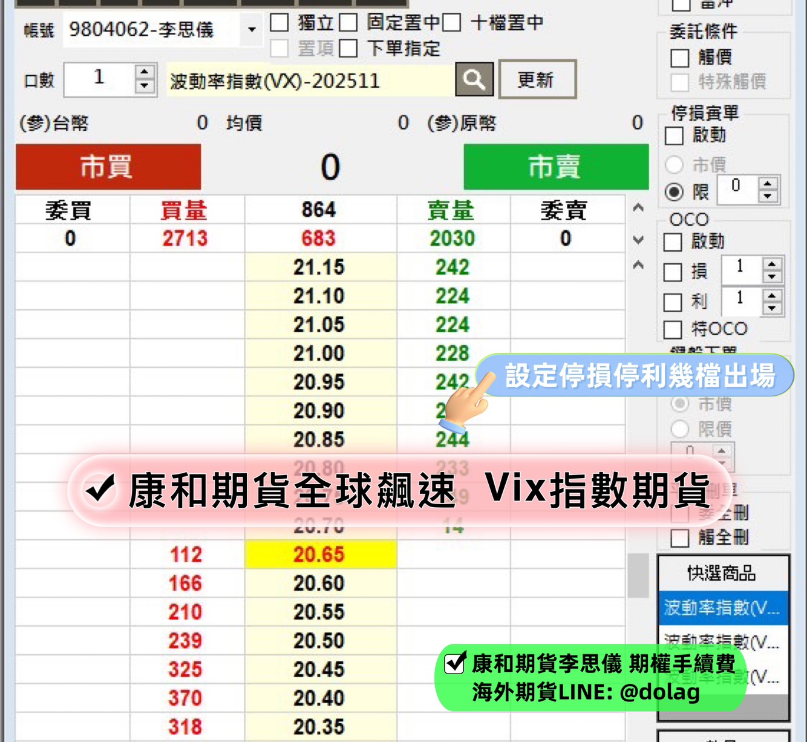Check the 十檔置中 option
807x742 pixels.
point(451,23)
